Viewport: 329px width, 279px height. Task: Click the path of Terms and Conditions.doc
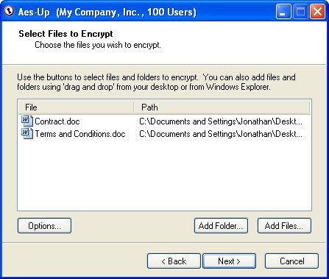click(x=221, y=134)
